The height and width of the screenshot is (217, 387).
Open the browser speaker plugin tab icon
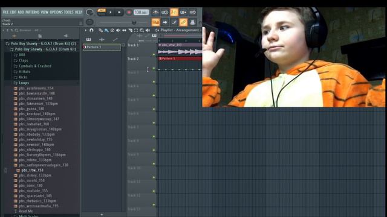pos(66,36)
